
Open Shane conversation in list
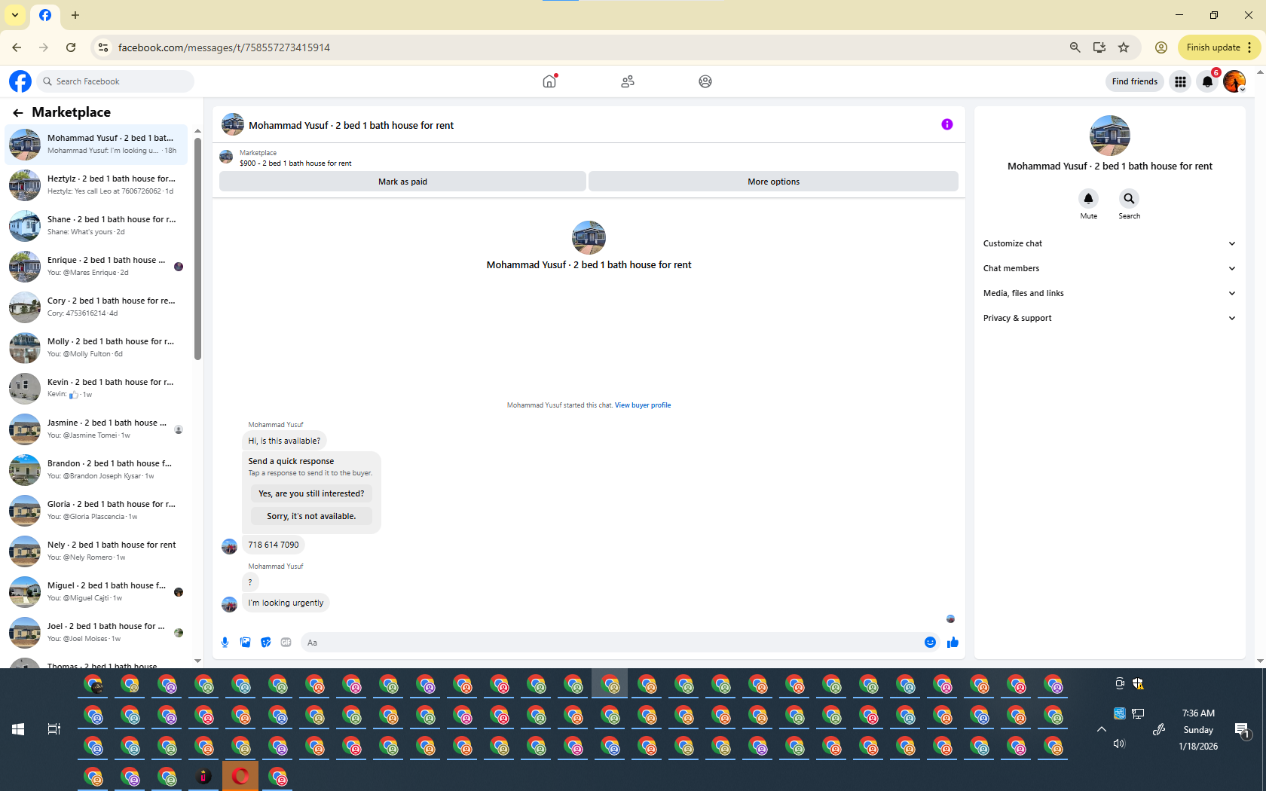(97, 225)
